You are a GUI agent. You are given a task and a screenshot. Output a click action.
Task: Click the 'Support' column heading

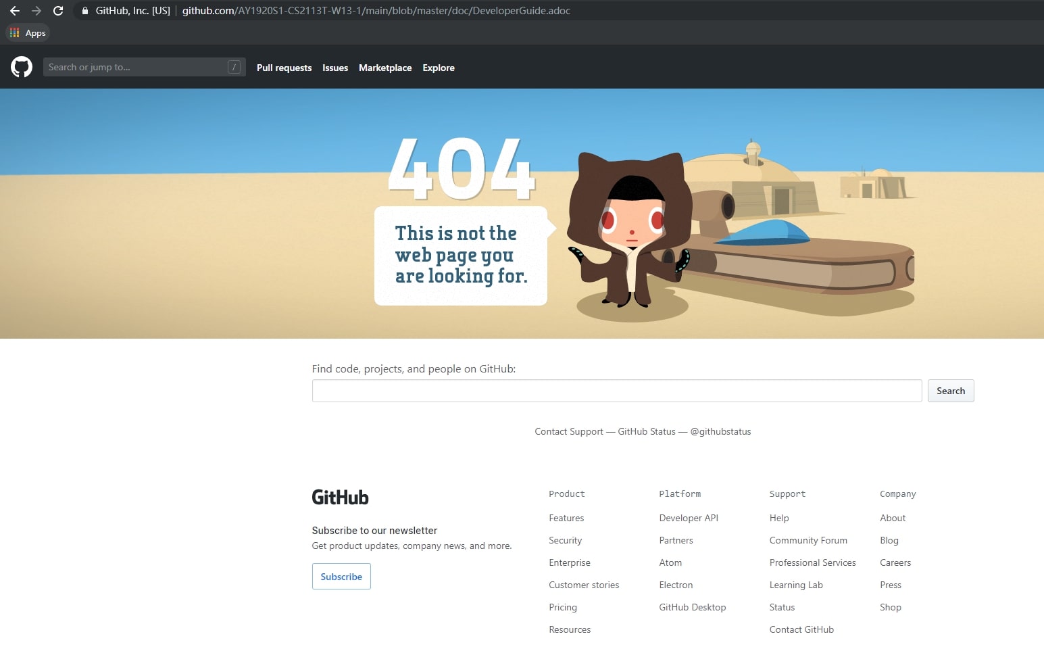click(x=787, y=494)
